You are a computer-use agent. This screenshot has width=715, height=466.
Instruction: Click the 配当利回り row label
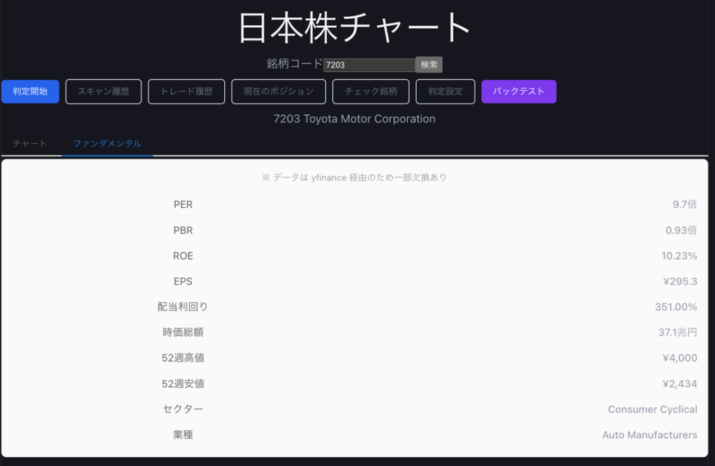click(183, 307)
